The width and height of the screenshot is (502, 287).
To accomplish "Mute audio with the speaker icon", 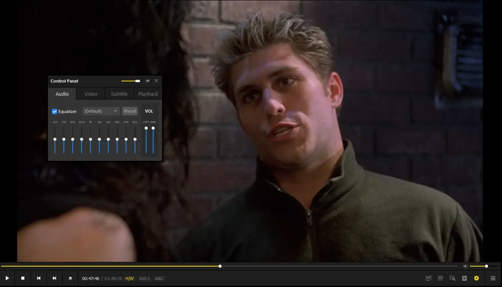I will 465,266.
